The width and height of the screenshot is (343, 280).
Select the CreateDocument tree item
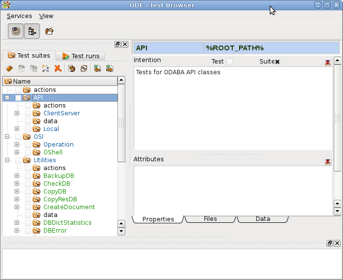[x=69, y=207]
